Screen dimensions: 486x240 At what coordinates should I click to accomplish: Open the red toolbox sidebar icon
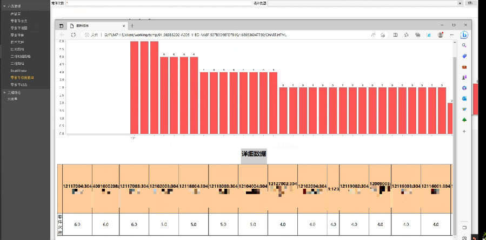coord(464,67)
